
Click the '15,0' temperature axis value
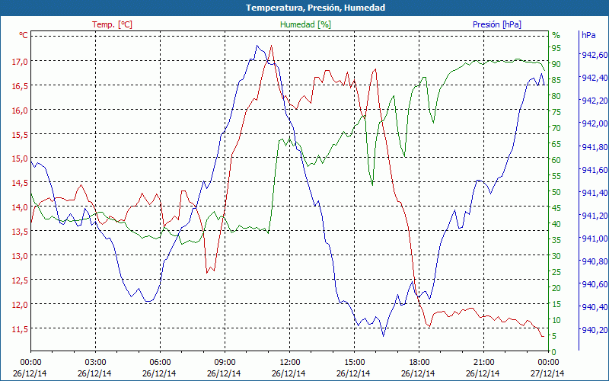(21, 158)
